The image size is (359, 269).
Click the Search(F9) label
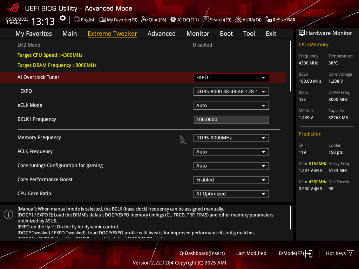[221, 20]
